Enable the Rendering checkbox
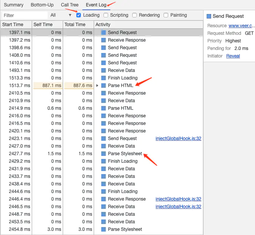Screen dimensions: 255x235 pyautogui.click(x=134, y=15)
